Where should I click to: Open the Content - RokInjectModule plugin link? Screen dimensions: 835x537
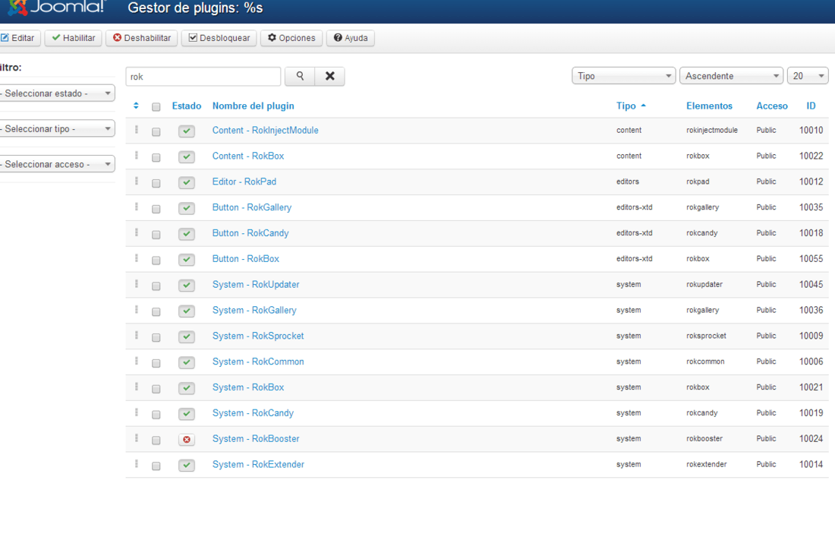(265, 131)
